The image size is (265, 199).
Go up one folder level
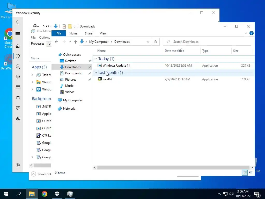(76, 42)
